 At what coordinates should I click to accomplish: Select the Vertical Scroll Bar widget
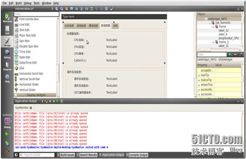(x=27, y=79)
